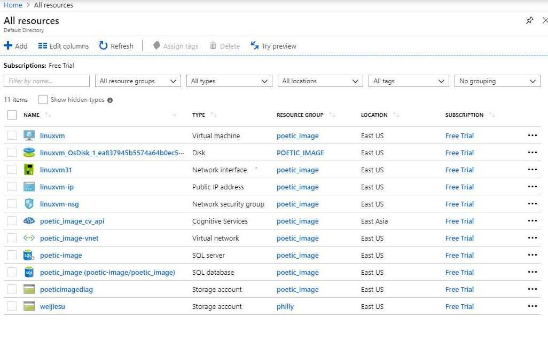
Task: Check the linuxvm31 row checkbox
Action: [x=12, y=170]
